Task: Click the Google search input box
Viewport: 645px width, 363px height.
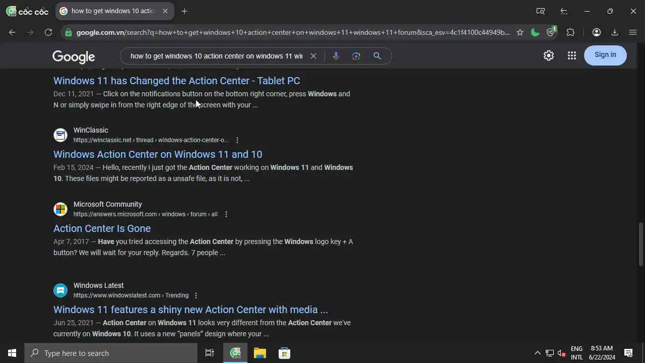Action: 217,56
